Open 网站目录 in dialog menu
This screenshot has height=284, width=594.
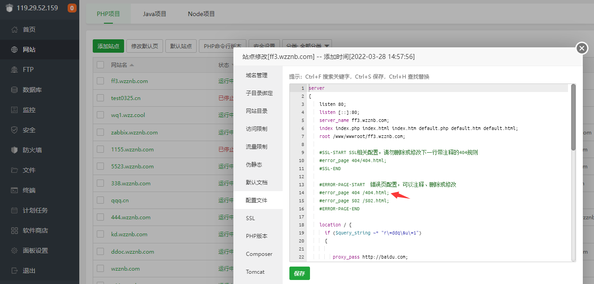[x=258, y=111]
